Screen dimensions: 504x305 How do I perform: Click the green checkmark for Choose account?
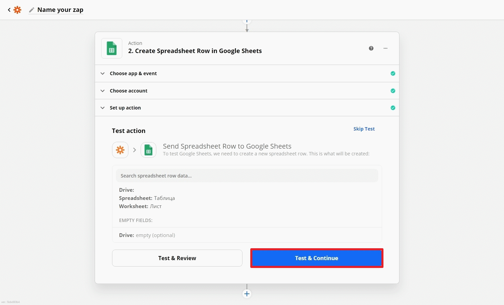(x=393, y=91)
